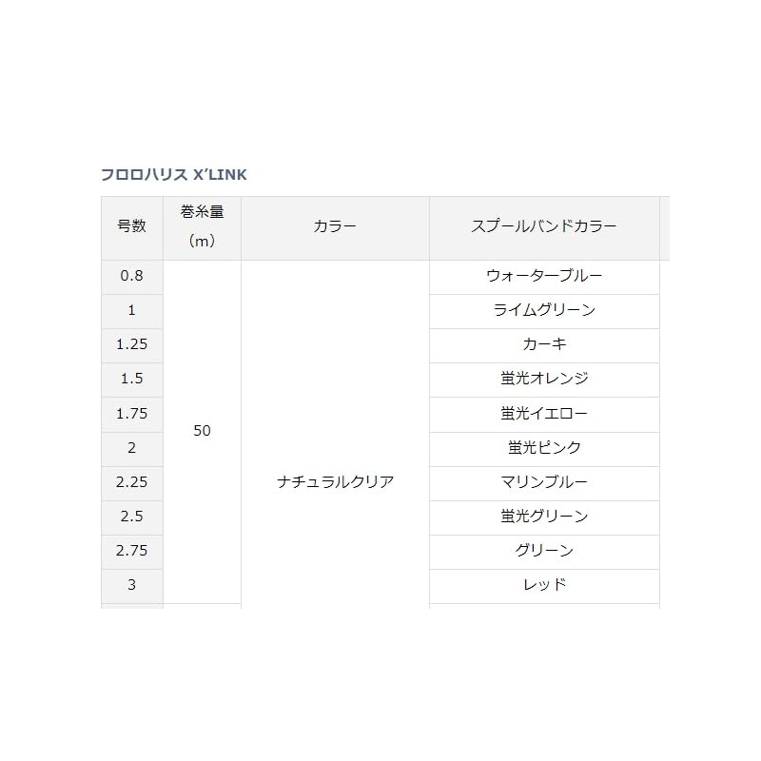Click the 蛍光ピンク band color cell
The image size is (761, 761).
tap(544, 449)
